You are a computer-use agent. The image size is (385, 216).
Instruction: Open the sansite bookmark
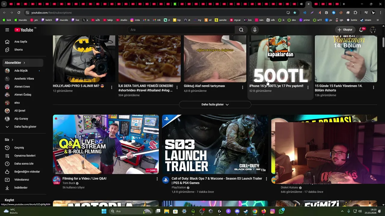[220, 20]
